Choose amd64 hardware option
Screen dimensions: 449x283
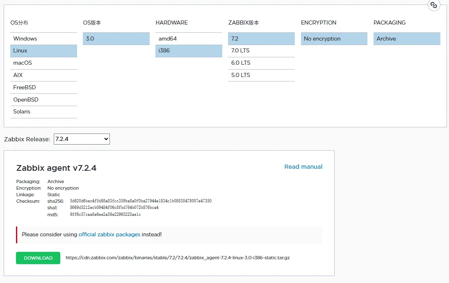(189, 38)
